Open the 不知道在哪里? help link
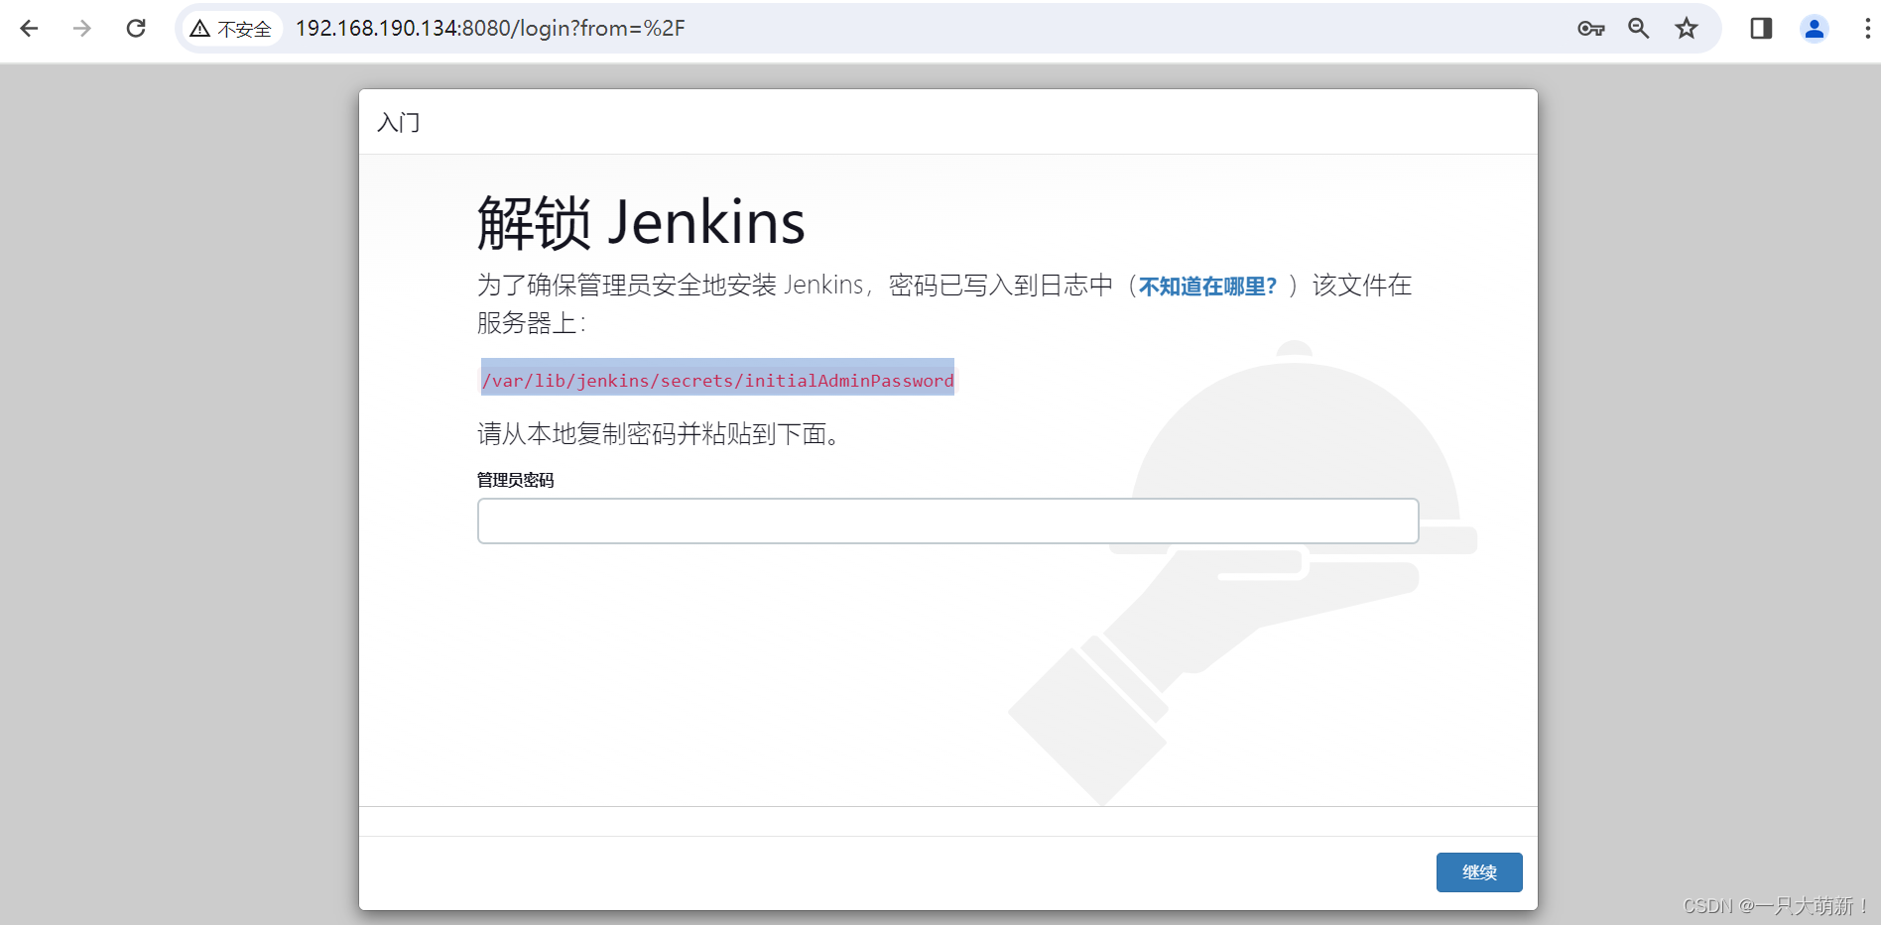This screenshot has height=925, width=1881. tap(1207, 287)
